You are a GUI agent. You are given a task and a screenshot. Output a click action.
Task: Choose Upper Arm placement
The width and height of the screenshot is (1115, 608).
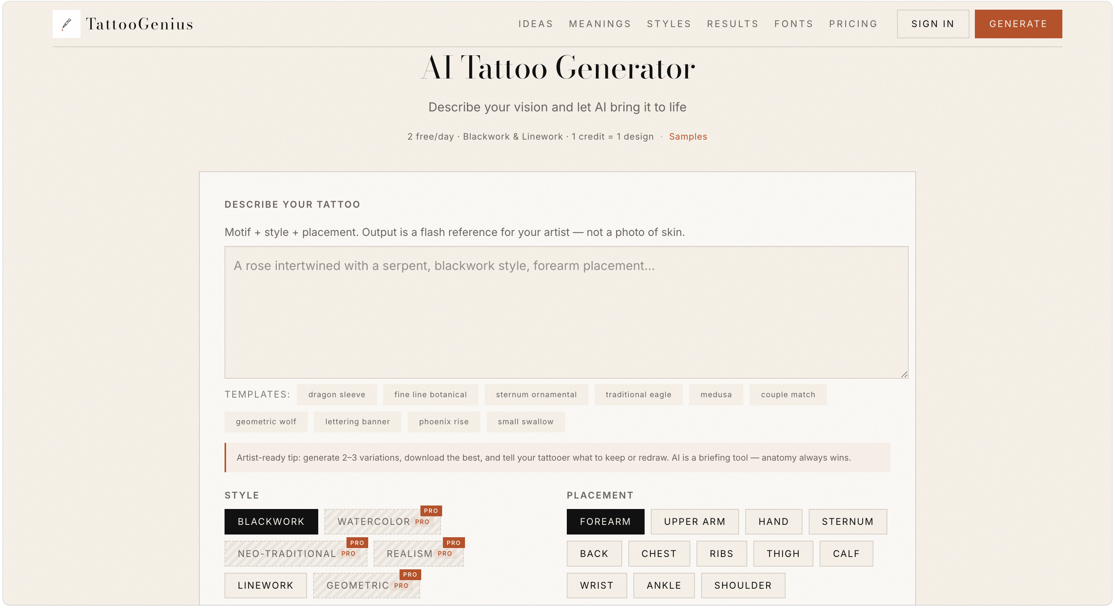(695, 521)
